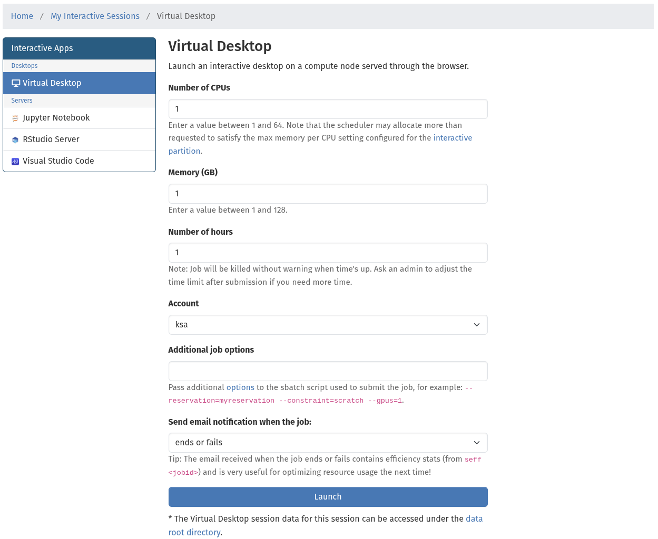Click the Launch button

point(328,497)
